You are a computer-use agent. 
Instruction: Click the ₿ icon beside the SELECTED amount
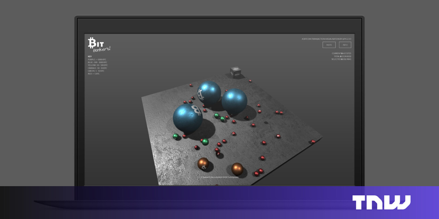click(342, 59)
